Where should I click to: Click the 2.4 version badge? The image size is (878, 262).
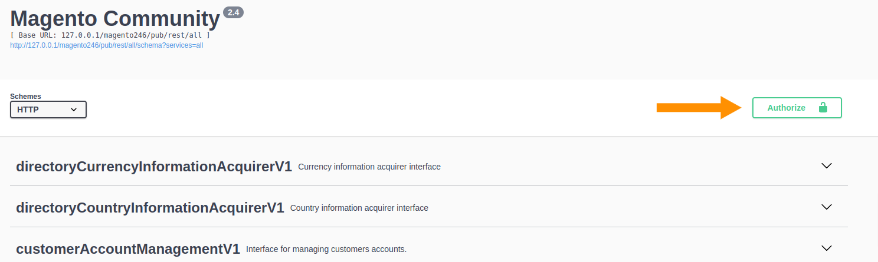coord(233,12)
